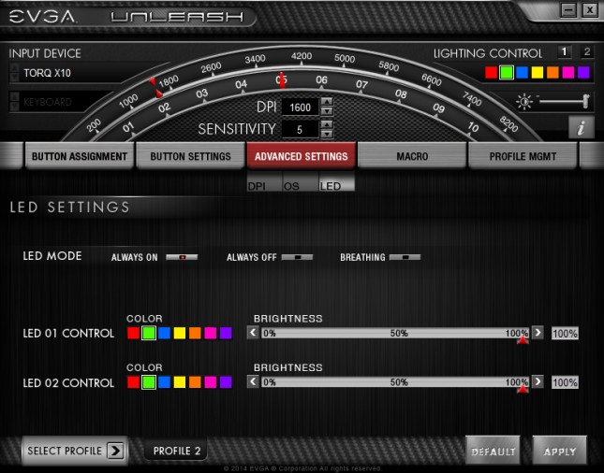Pick blue in Lighting Control swatches
The image size is (604, 473).
[522, 72]
